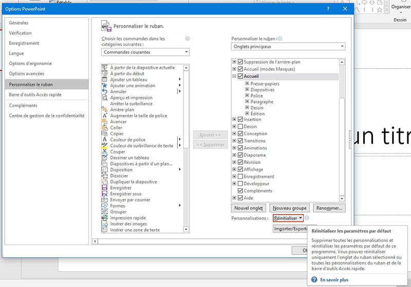Click the Annuler undo arrow icon

(x=104, y=92)
